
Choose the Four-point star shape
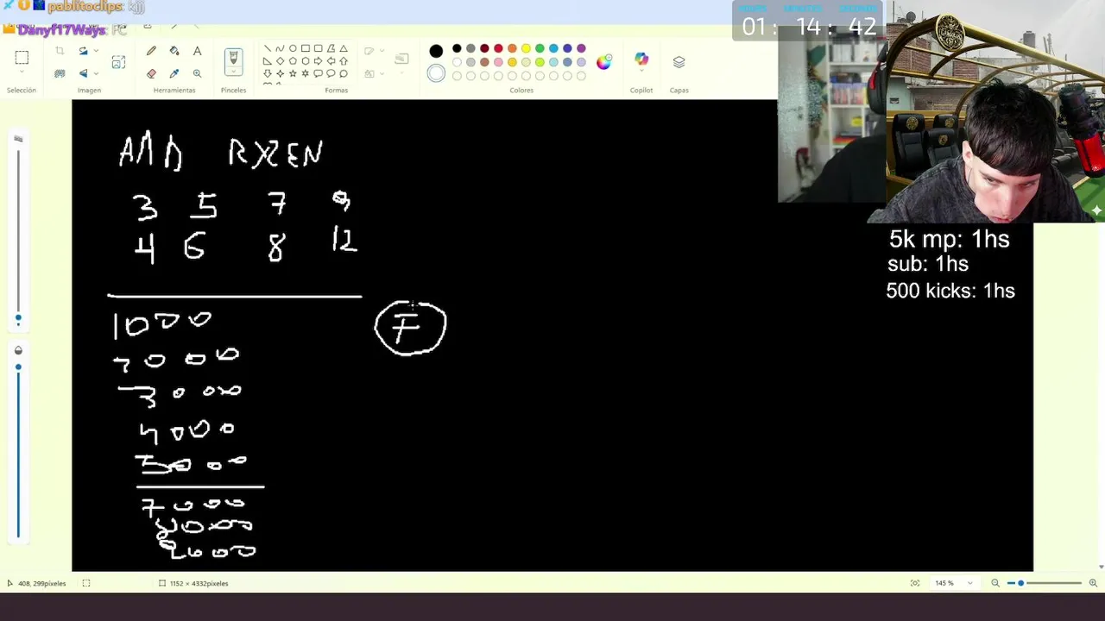click(280, 73)
